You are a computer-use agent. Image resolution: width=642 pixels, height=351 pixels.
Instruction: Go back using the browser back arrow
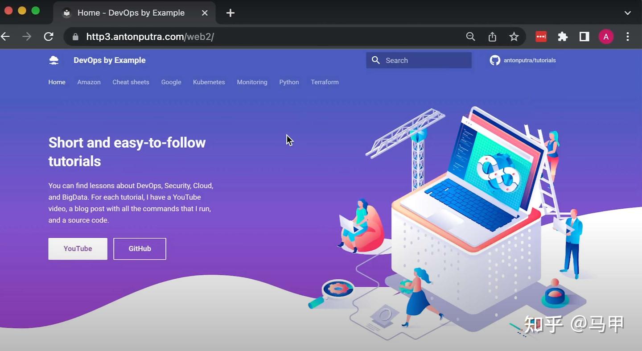click(x=5, y=37)
